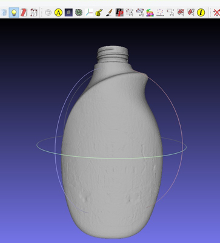Open the rainbow bunny Quality Mapper
Screen dimensions: 220x243
point(150,13)
